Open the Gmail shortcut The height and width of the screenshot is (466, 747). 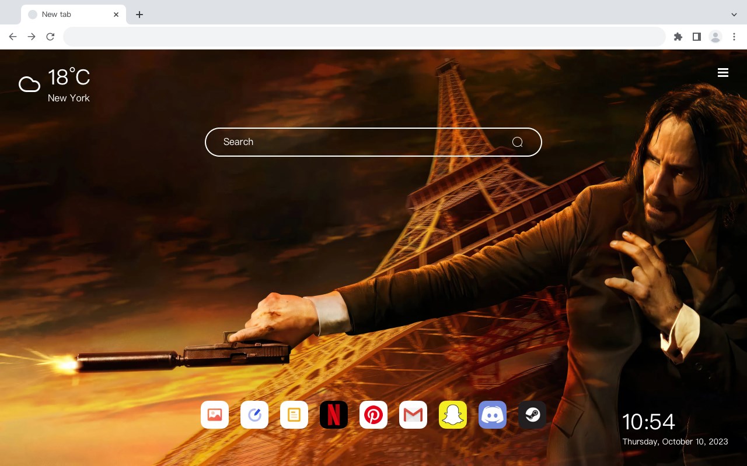(413, 415)
